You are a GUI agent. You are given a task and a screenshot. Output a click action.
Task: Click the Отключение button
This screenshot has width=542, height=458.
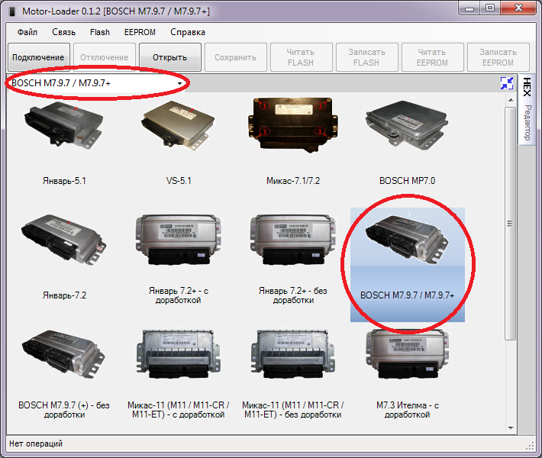[x=105, y=57]
